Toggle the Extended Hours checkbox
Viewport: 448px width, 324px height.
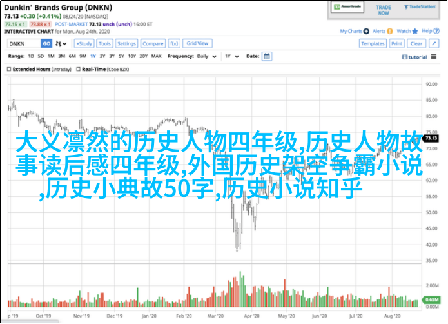9,69
